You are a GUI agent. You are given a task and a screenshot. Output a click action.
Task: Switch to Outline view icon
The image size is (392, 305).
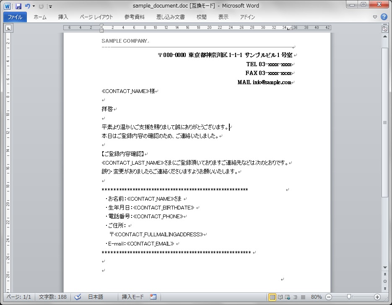[295, 297]
